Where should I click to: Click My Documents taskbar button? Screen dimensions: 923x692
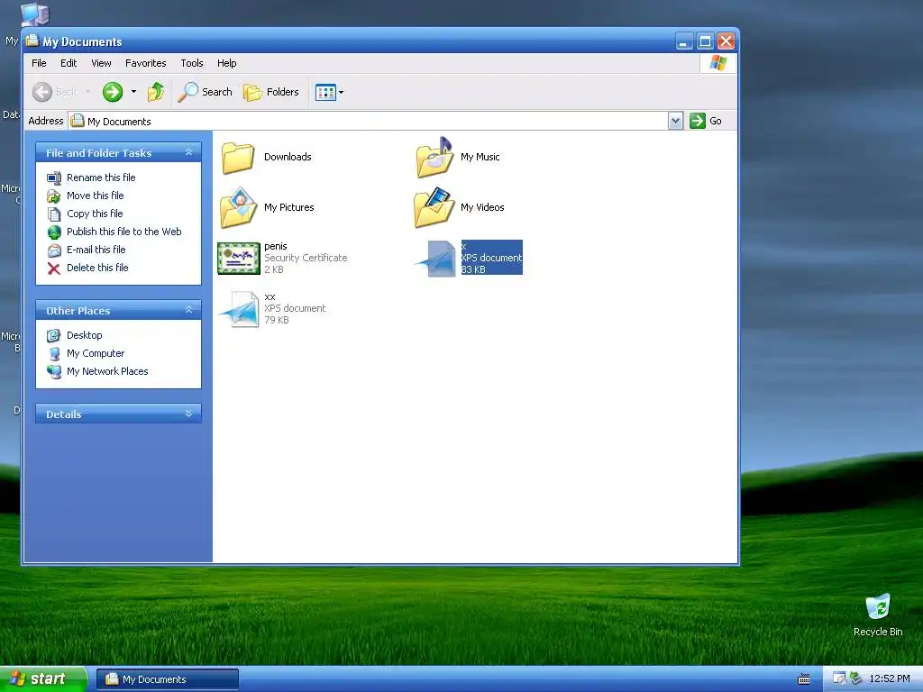168,679
